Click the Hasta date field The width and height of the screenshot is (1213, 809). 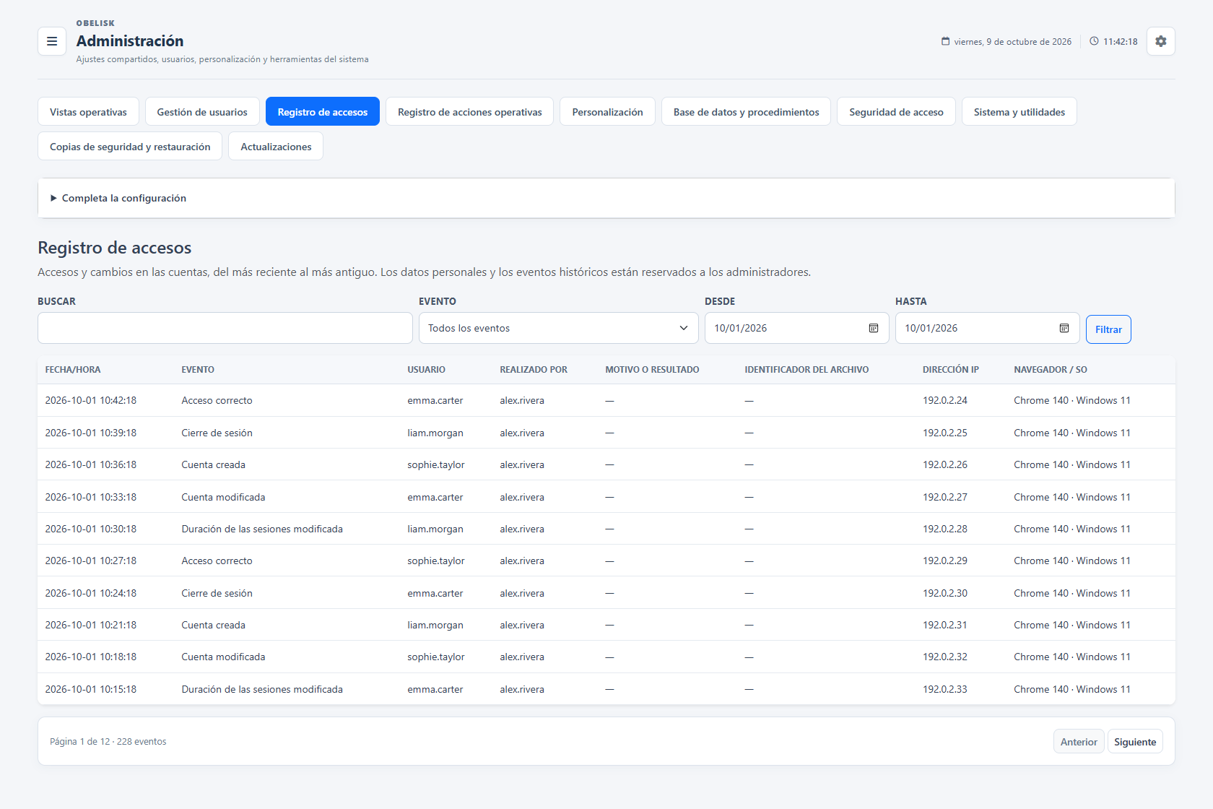[x=988, y=328]
